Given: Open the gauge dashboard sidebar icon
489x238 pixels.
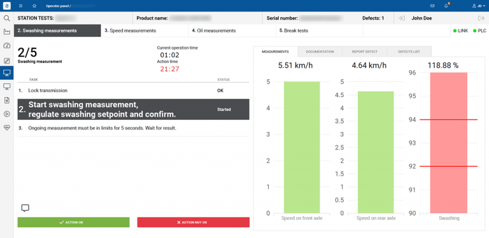Looking at the screenshot, I should pyautogui.click(x=7, y=46).
